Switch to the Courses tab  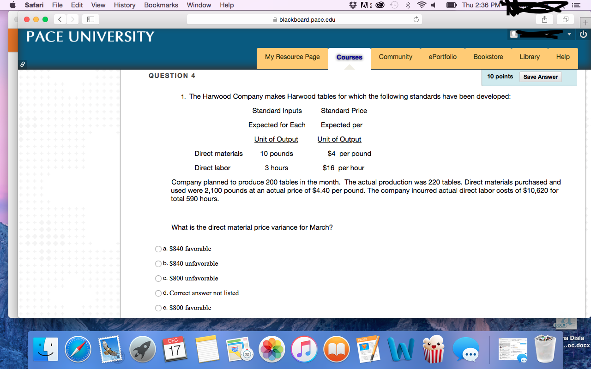[x=350, y=59]
